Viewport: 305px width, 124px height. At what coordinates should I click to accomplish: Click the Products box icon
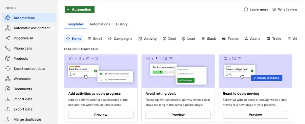pos(8,58)
